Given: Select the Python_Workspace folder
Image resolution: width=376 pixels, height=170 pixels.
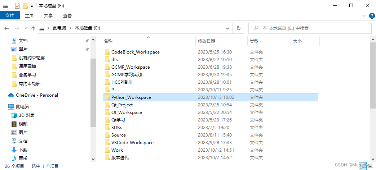Looking at the screenshot, I should click(x=211, y=97).
